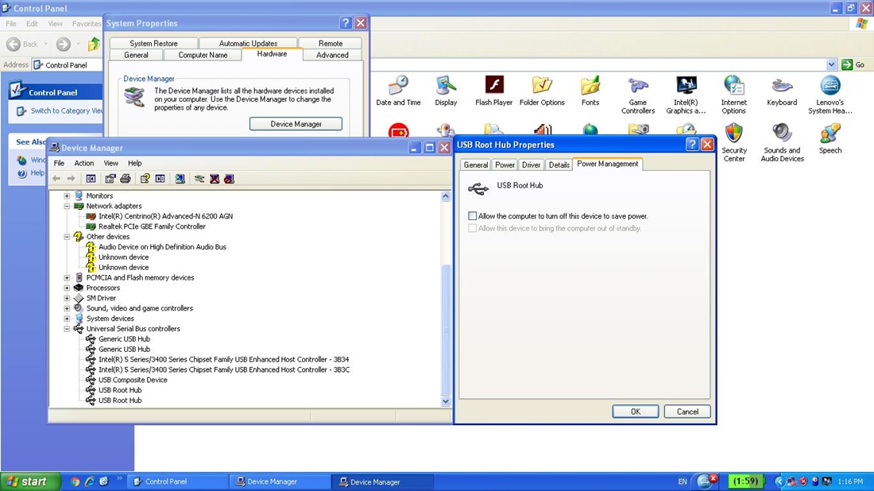Click the Go button next to Address bar
This screenshot has width=874, height=491.
coord(853,64)
